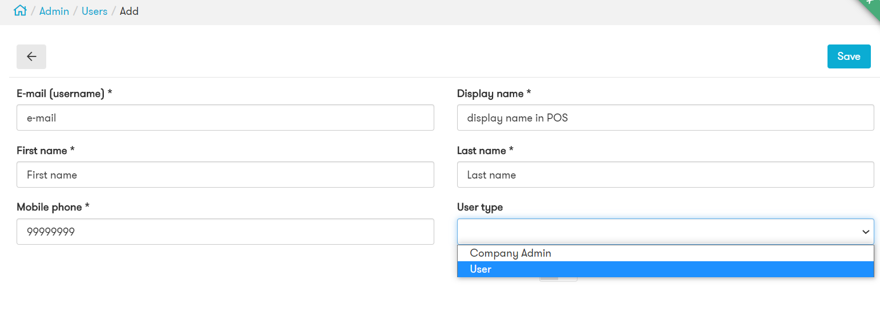Screen dimensions: 880x312
Task: Go to the home icon in breadcrumb
Action: [20, 11]
